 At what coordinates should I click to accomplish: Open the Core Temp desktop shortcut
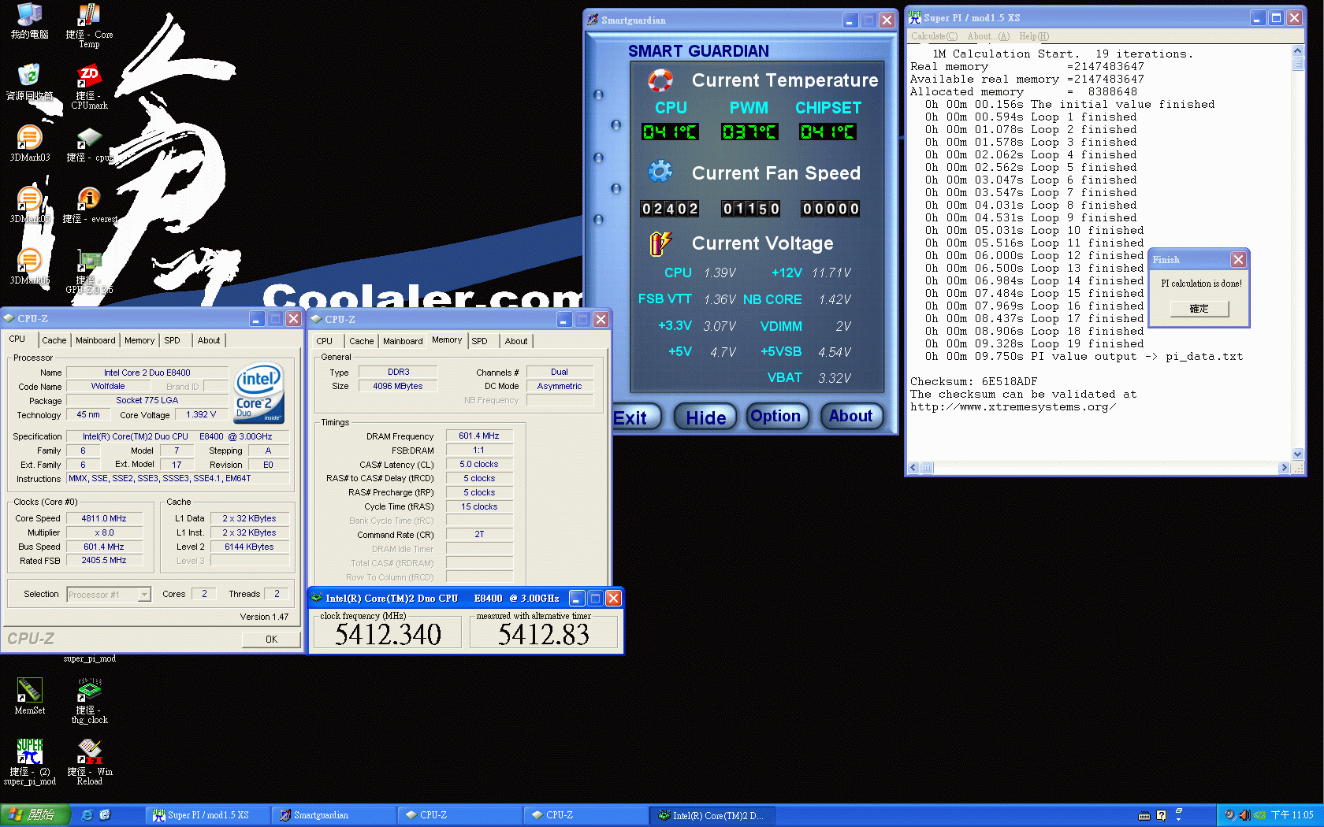pyautogui.click(x=88, y=16)
